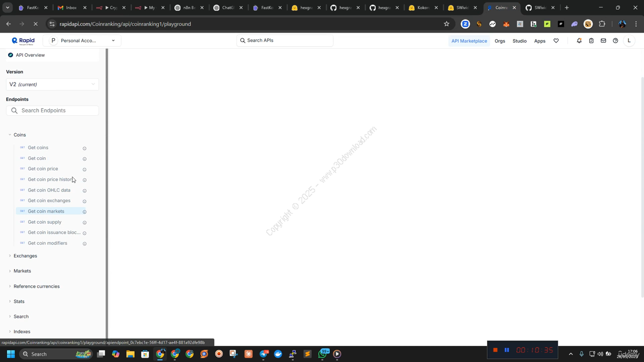644x362 pixels.
Task: Open Orgs nav item
Action: point(500,41)
